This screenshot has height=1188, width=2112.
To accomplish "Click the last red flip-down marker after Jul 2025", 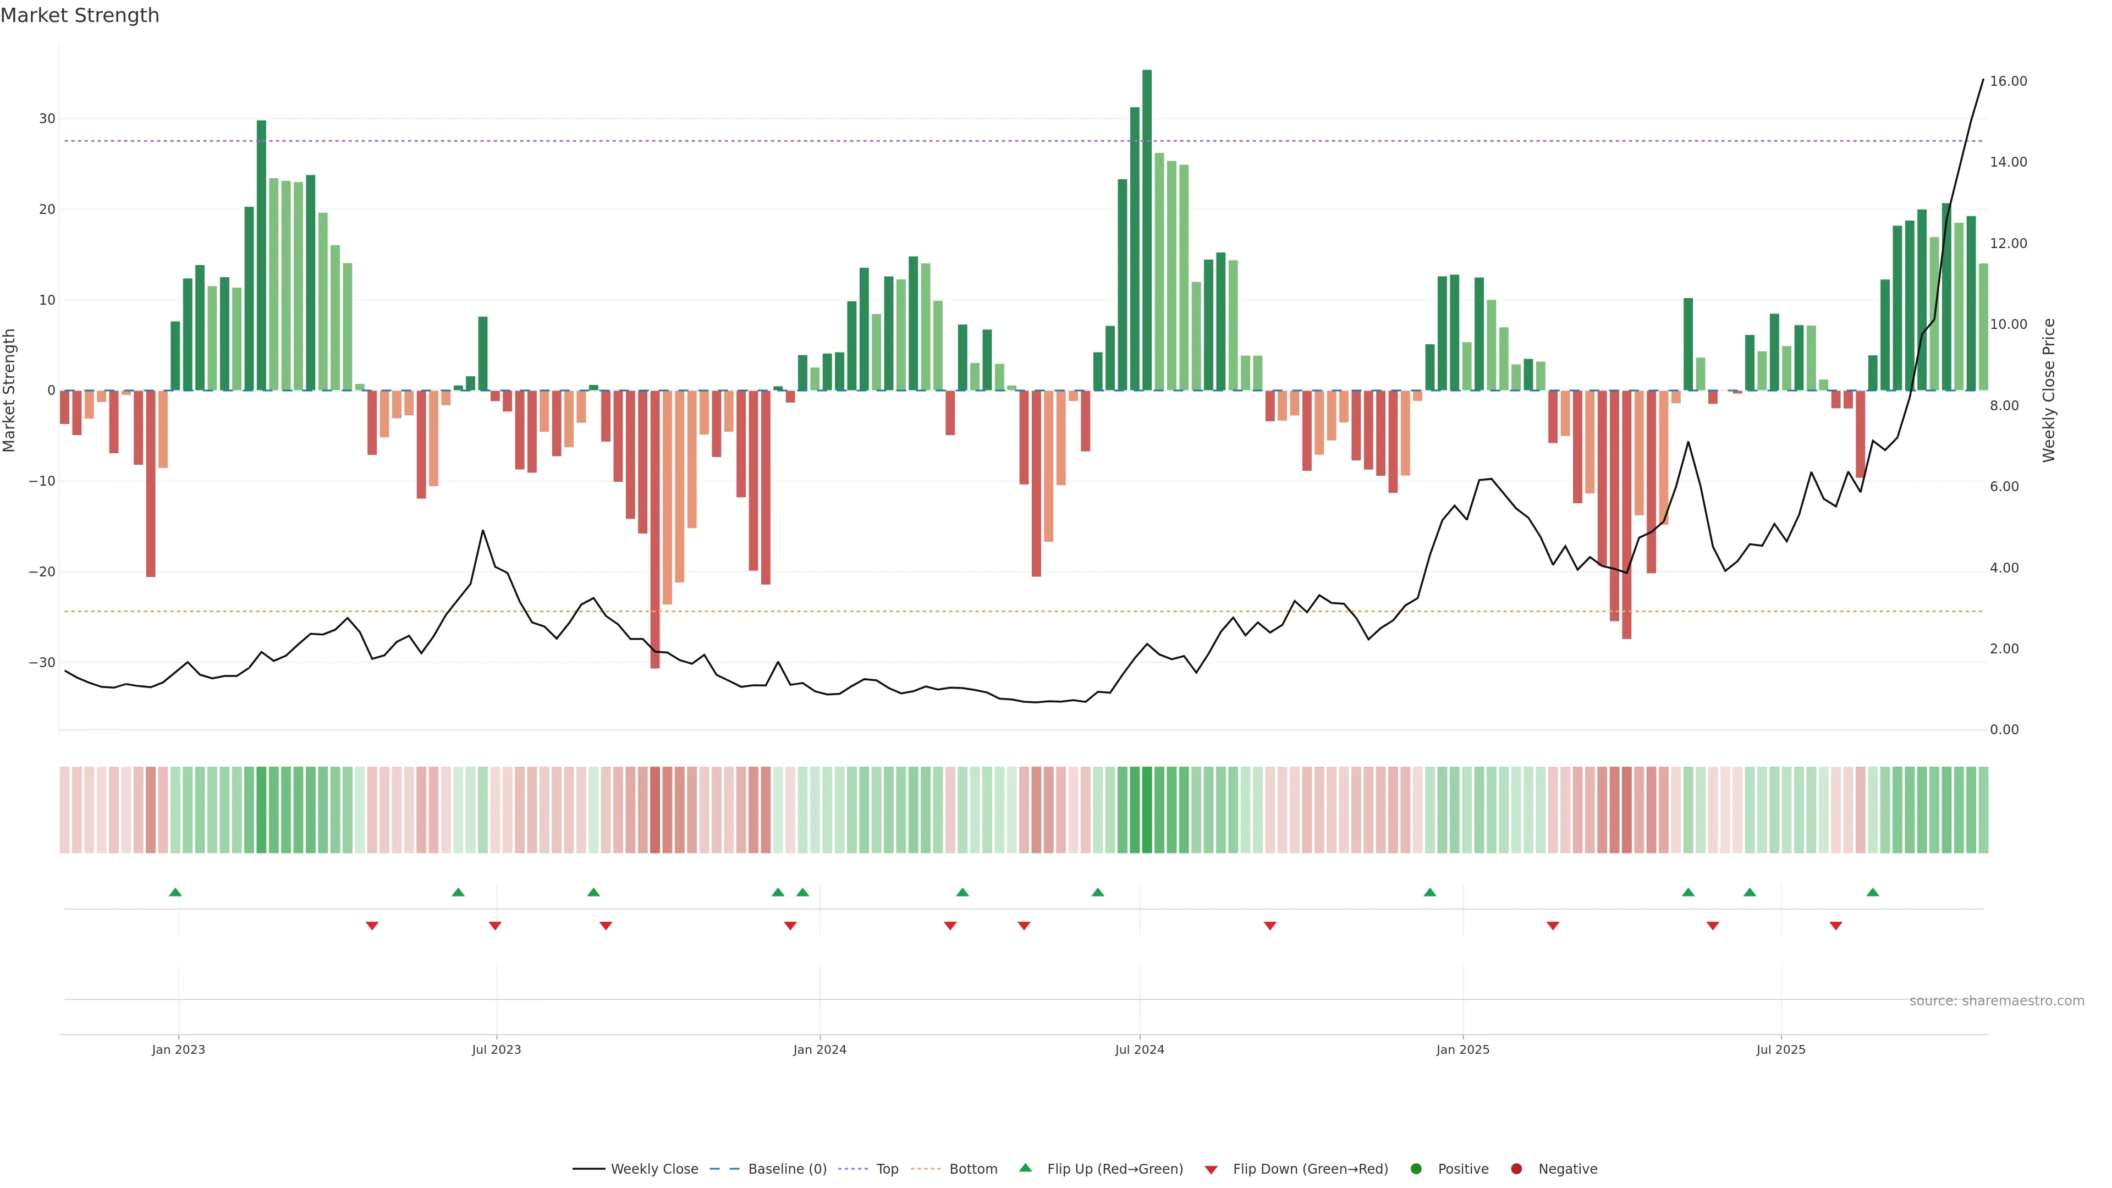I will point(1836,926).
